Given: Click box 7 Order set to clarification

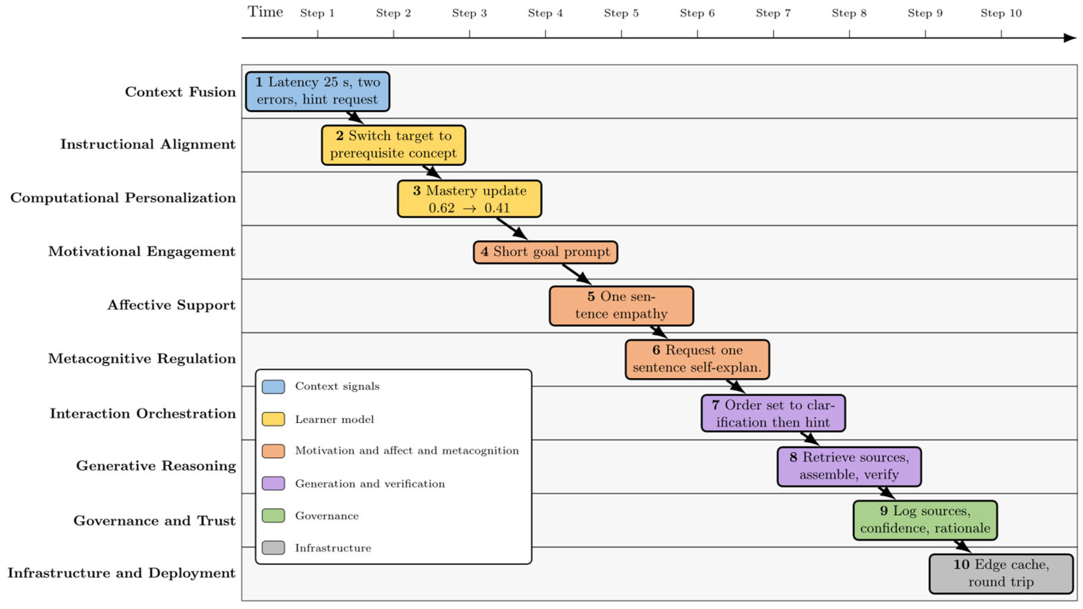Looking at the screenshot, I should 773,413.
